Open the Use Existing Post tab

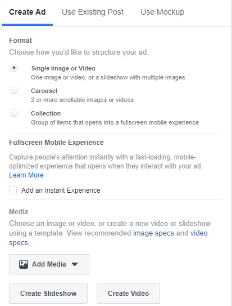pos(93,12)
